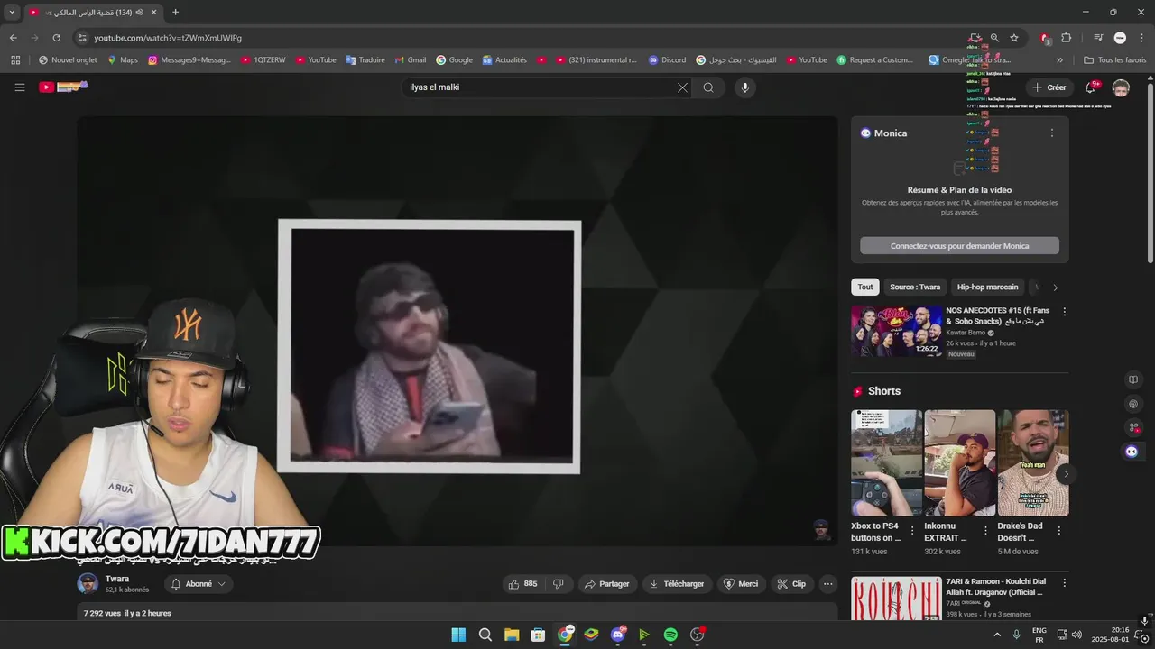Mute tab audio via the tab speaker icon
Image resolution: width=1155 pixels, height=649 pixels.
coord(140,12)
